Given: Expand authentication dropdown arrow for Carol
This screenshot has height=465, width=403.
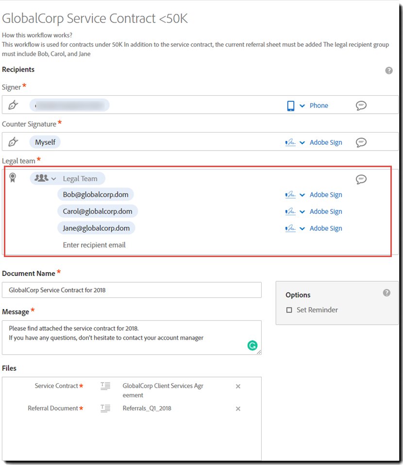Looking at the screenshot, I should coord(302,212).
